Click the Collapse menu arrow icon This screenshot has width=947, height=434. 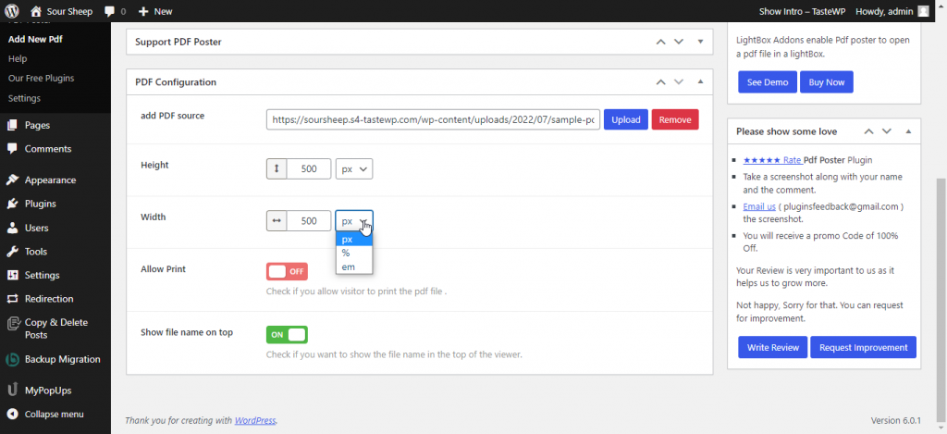tap(13, 414)
